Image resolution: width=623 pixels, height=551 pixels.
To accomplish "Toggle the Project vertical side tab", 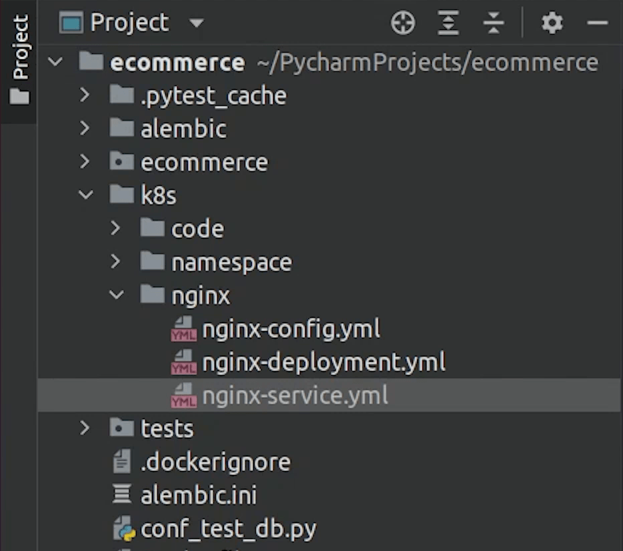I will click(x=20, y=60).
